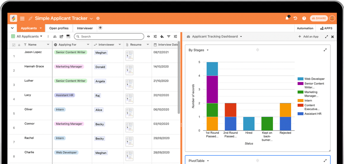Open the revision history icon
The width and height of the screenshot is (344, 164).
[295, 18]
